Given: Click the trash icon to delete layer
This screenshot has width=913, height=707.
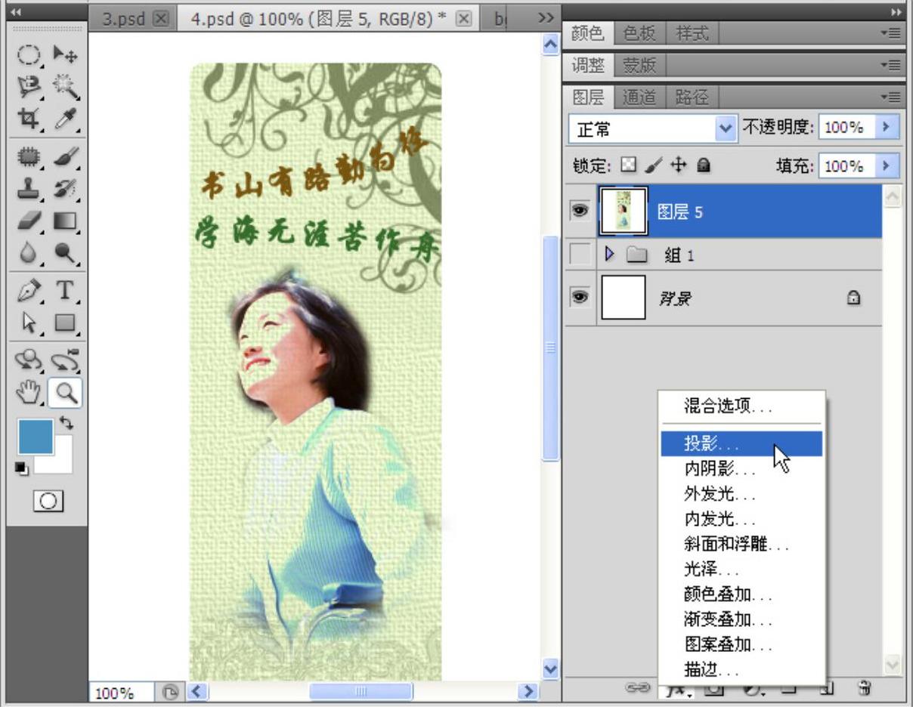Looking at the screenshot, I should coord(864,688).
